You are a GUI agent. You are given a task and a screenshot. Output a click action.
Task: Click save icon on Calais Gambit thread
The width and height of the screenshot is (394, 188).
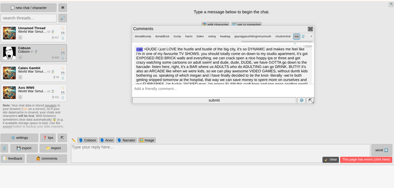pos(63,73)
